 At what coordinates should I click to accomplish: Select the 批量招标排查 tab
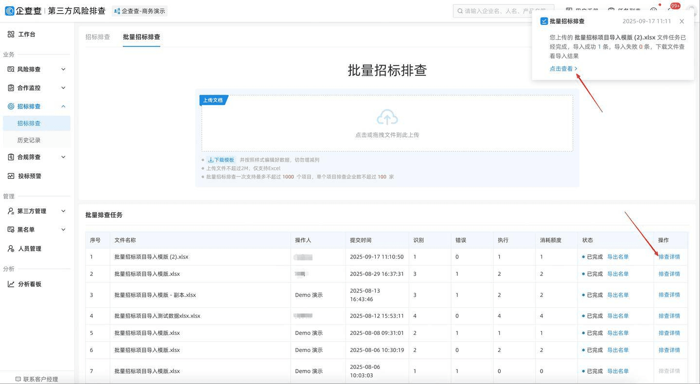[x=141, y=37]
